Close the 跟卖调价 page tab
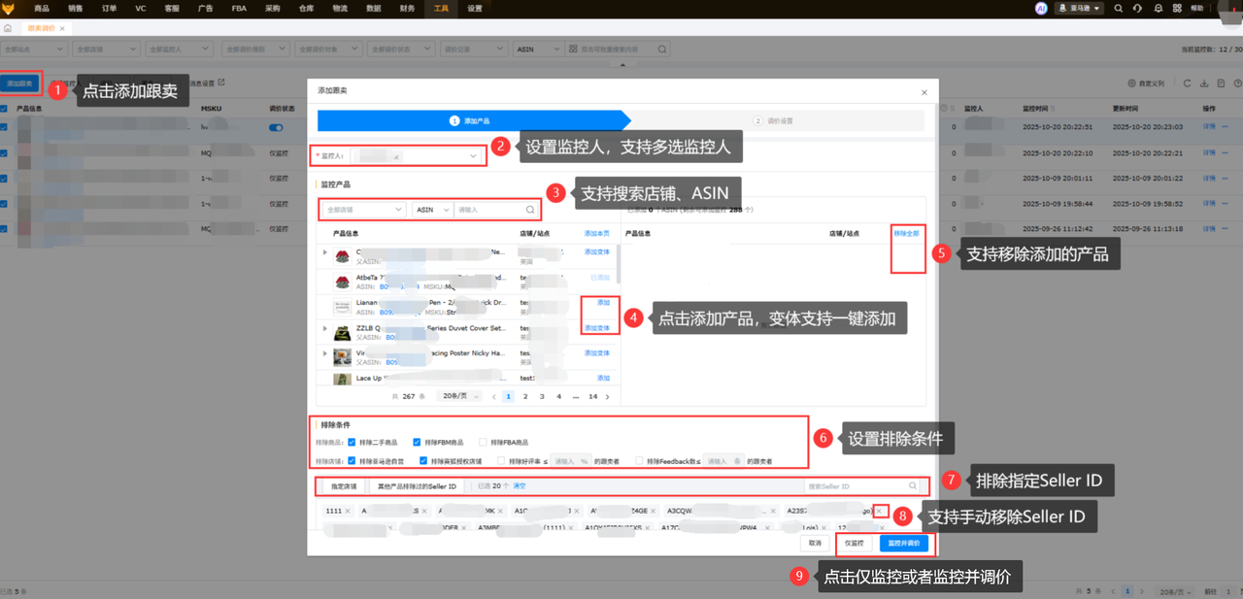Viewport: 1243px width, 599px height. pyautogui.click(x=62, y=28)
